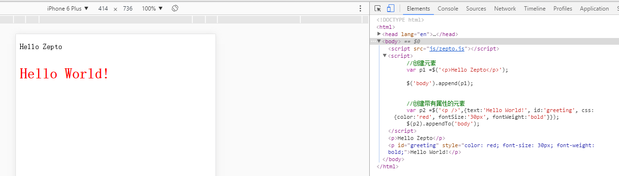The image size is (619, 176).
Task: Select the DOCTYPE html line
Action: click(400, 20)
